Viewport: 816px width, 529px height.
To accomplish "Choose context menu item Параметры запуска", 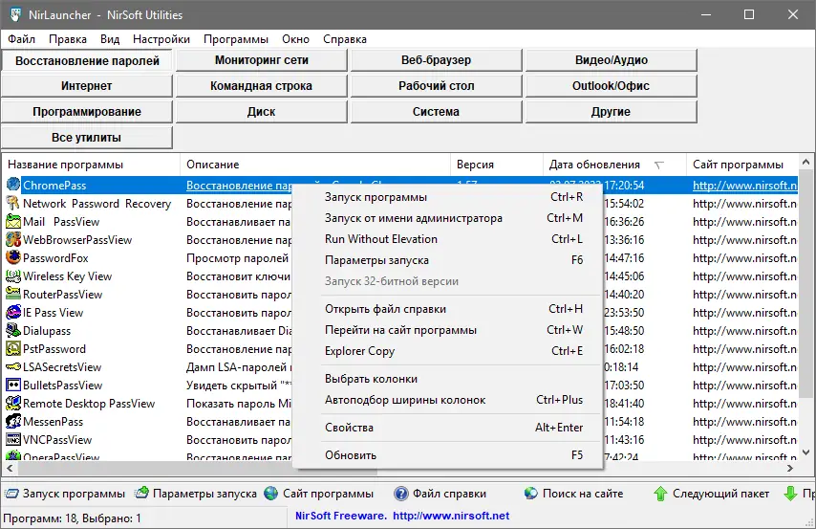I will pos(447,259).
